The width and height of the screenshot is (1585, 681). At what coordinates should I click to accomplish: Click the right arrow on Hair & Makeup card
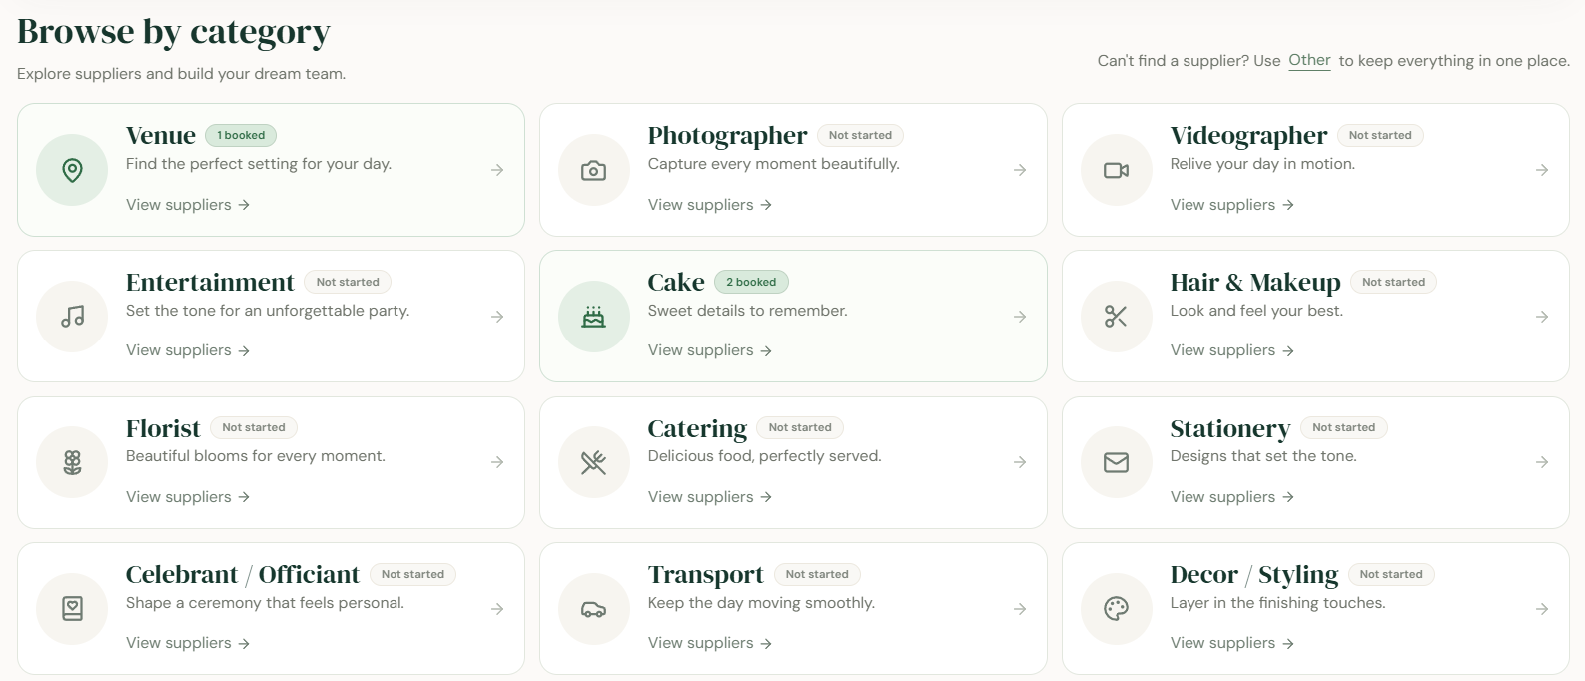tap(1542, 317)
